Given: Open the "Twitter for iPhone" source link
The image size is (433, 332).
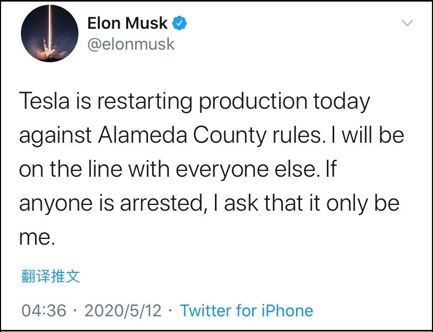Looking at the screenshot, I should [x=246, y=311].
